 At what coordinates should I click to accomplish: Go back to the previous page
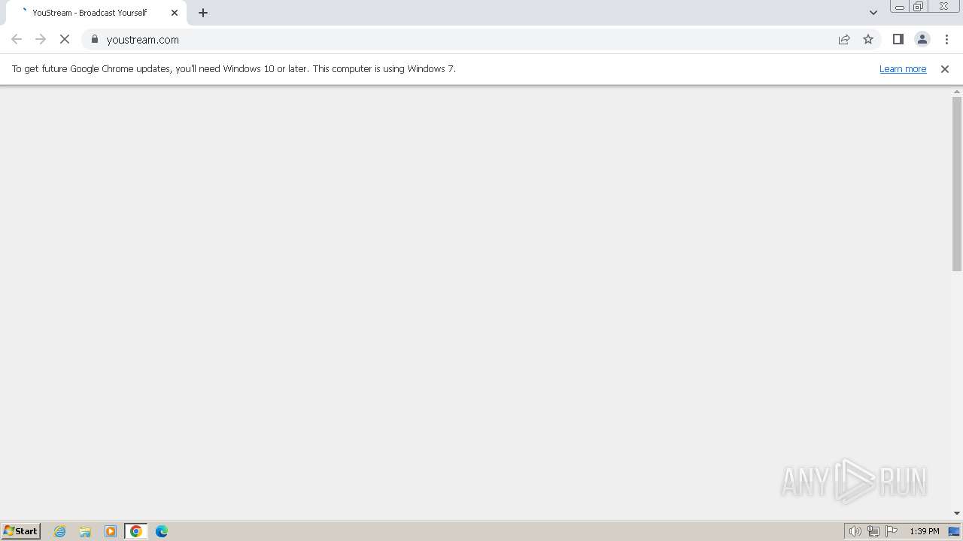[x=17, y=39]
